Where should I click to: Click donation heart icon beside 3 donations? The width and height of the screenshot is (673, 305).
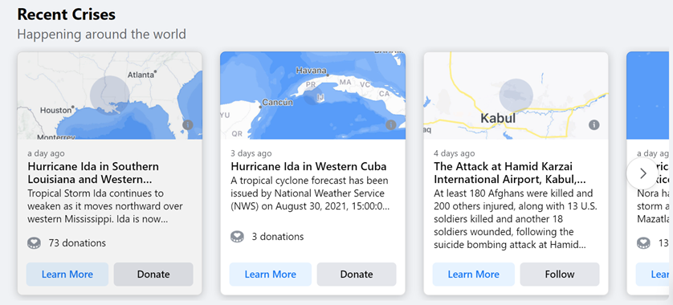(x=237, y=237)
